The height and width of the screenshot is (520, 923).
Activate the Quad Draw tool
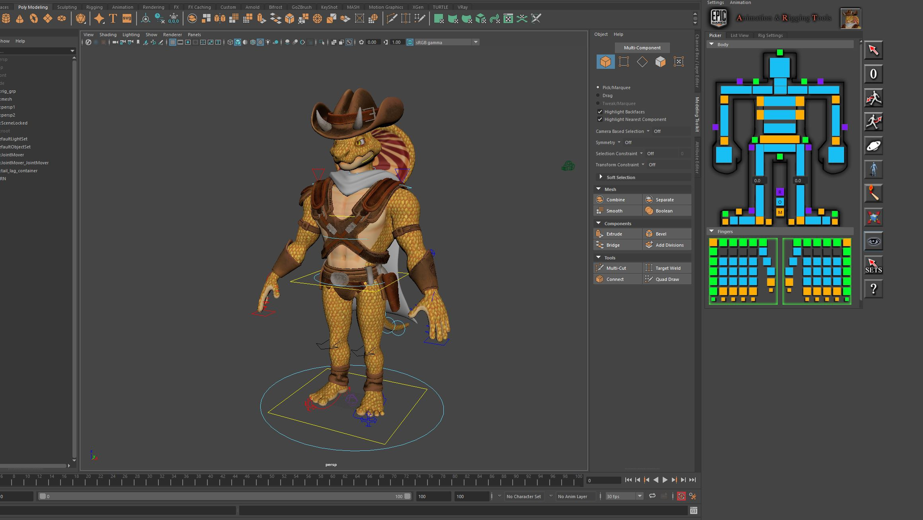click(x=667, y=279)
